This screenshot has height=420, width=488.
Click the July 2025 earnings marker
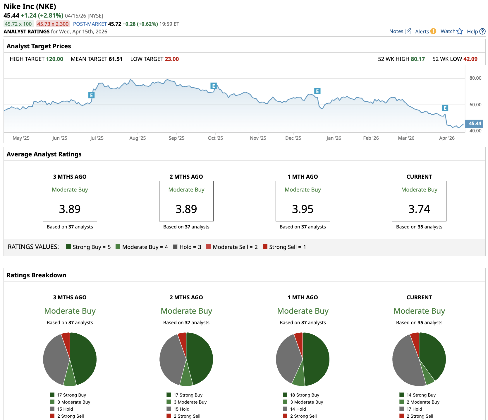pos(92,95)
